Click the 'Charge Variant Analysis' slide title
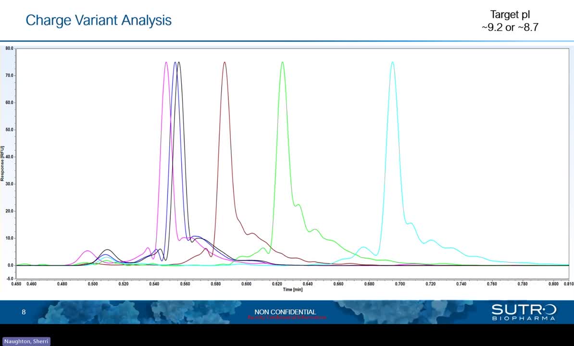 [99, 20]
